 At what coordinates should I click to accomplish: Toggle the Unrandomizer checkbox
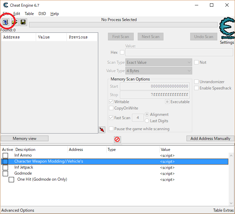pos(196,82)
